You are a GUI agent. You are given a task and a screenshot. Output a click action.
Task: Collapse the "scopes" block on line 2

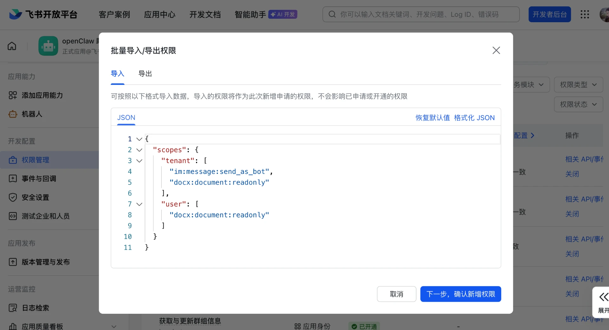click(x=139, y=150)
